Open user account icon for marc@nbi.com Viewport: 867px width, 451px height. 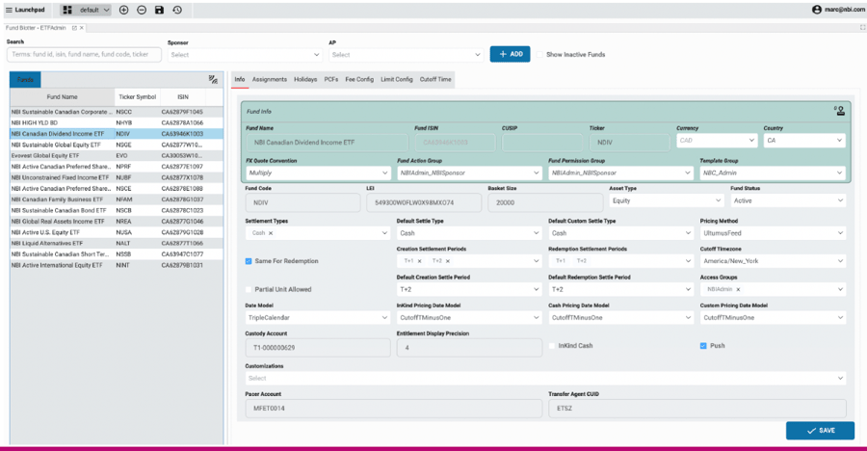tap(816, 10)
